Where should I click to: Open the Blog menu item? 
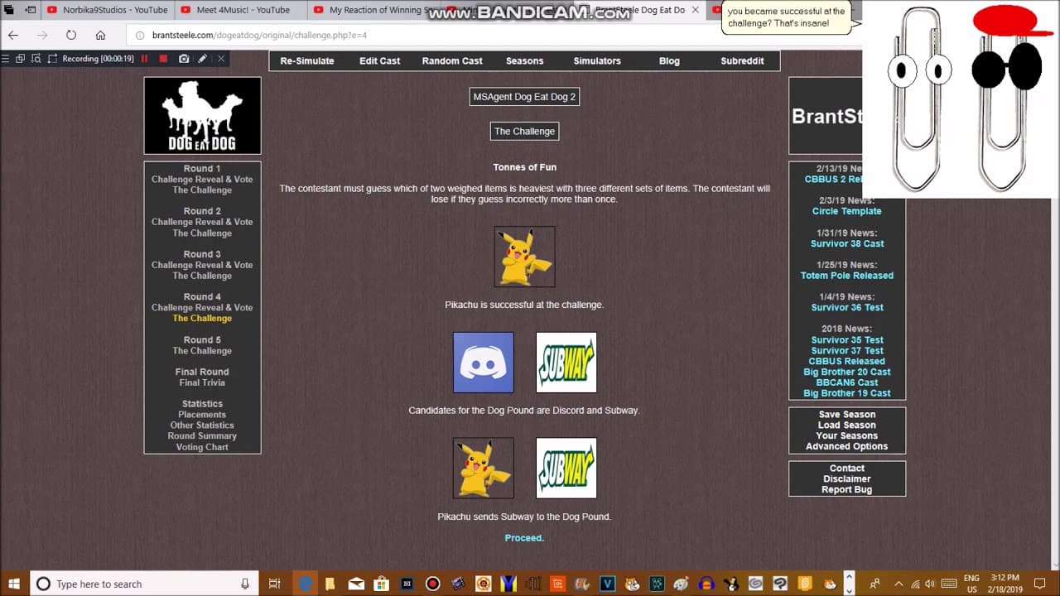pyautogui.click(x=669, y=60)
